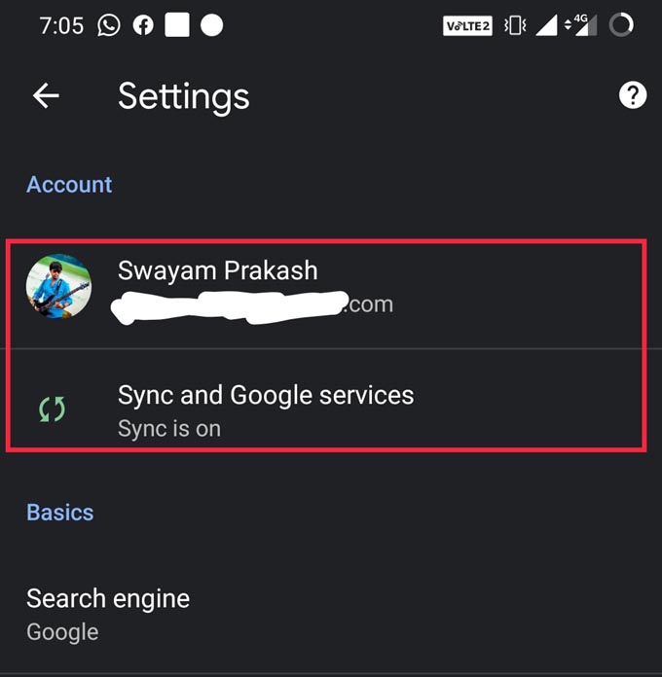Tap the white square notification icon

[x=177, y=24]
